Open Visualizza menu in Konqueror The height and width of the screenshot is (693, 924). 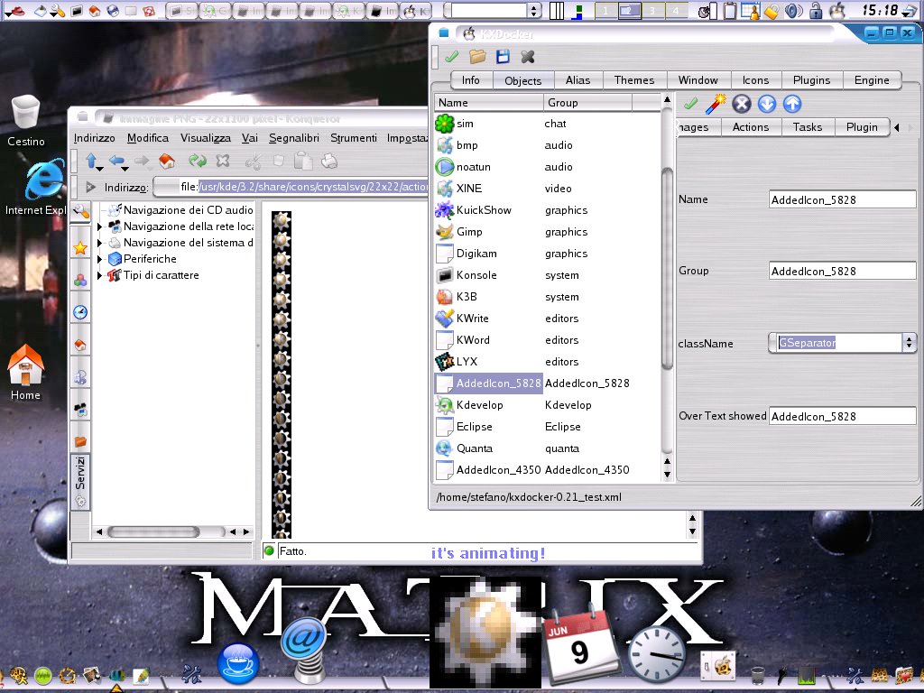[x=206, y=138]
